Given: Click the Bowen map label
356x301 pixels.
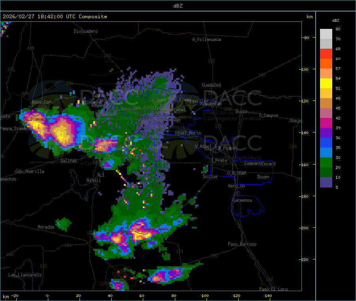Looking at the screenshot, I should [263, 177].
